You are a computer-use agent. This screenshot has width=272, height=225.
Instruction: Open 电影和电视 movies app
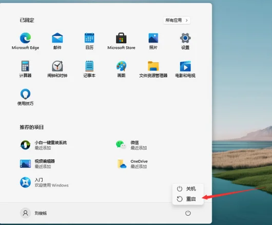click(x=185, y=69)
